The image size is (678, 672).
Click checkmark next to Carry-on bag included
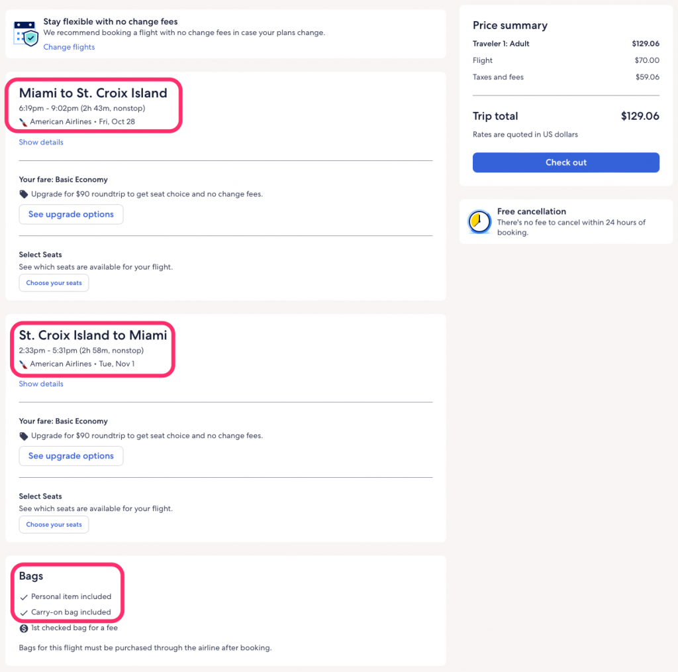coord(24,613)
